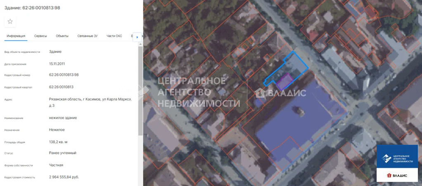Select the cadastral quarter value 62:26:0010813
This screenshot has width=422, height=186.
pyautogui.click(x=61, y=87)
